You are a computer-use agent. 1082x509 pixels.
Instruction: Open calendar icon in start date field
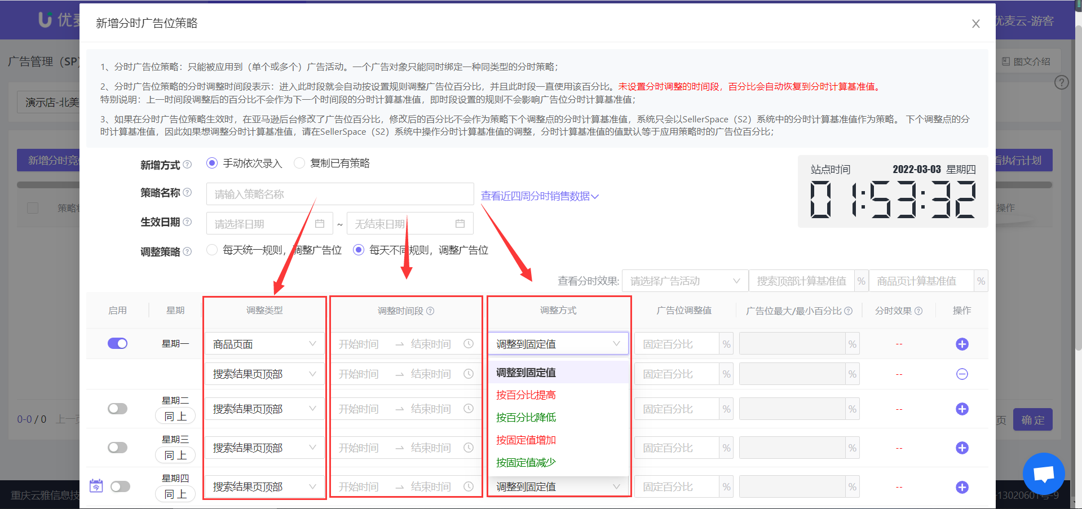320,224
